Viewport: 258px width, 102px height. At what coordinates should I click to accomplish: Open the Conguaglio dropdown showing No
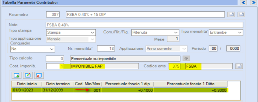click(x=33, y=49)
